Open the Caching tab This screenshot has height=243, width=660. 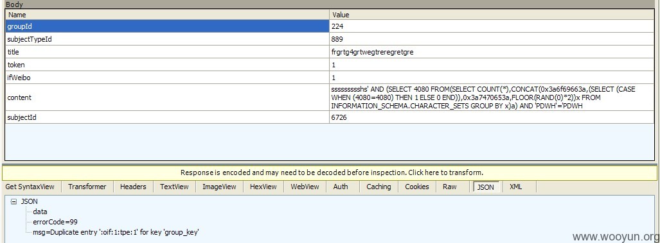[x=379, y=187]
